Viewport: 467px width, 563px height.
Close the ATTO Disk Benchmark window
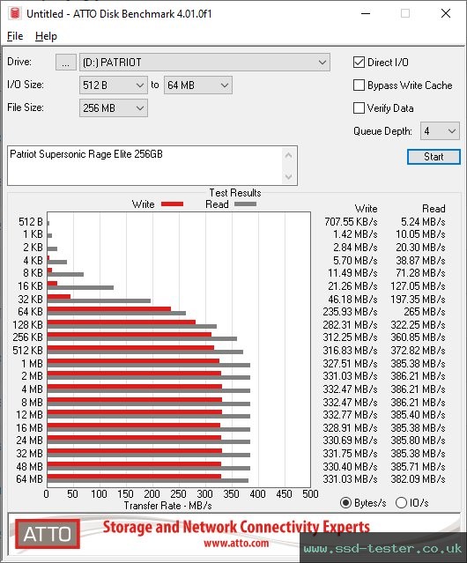tap(446, 13)
